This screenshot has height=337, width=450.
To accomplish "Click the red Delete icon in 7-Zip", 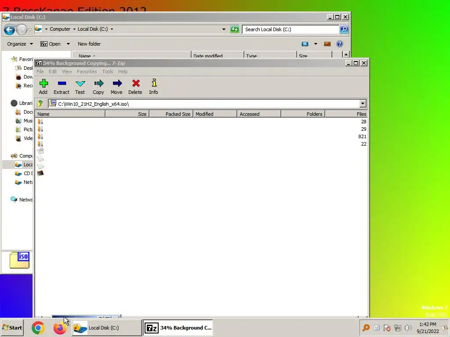I will 135,83.
